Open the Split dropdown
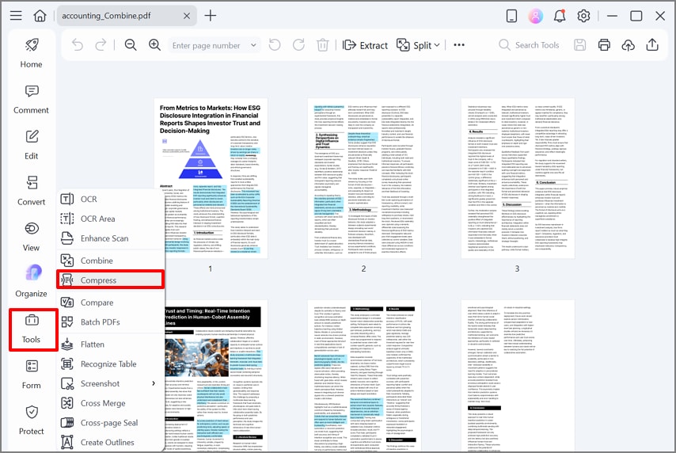The width and height of the screenshot is (676, 453). tap(418, 45)
